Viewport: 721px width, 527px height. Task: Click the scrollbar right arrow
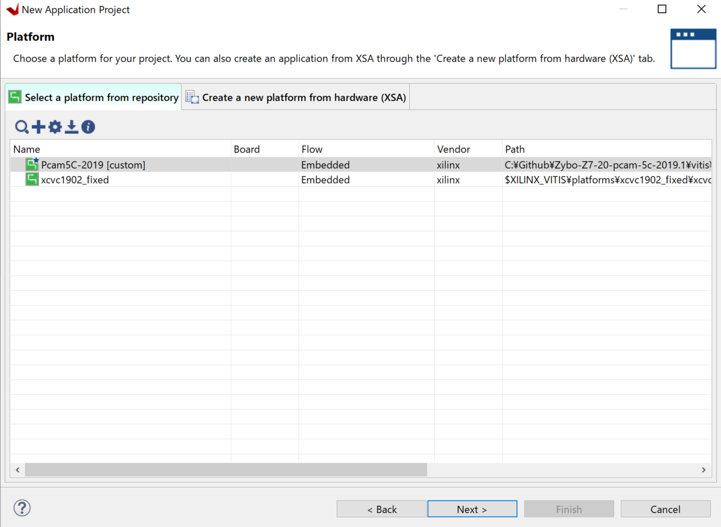pyautogui.click(x=704, y=470)
